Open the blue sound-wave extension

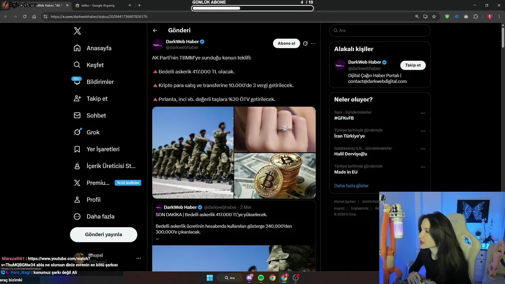click(x=456, y=17)
